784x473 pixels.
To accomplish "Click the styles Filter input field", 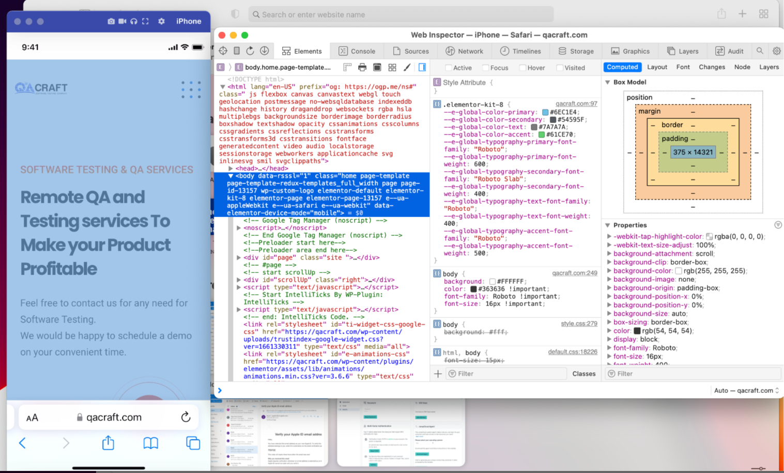I will 506,374.
